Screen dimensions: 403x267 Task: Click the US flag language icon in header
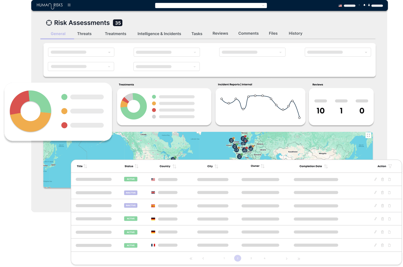[x=340, y=5]
